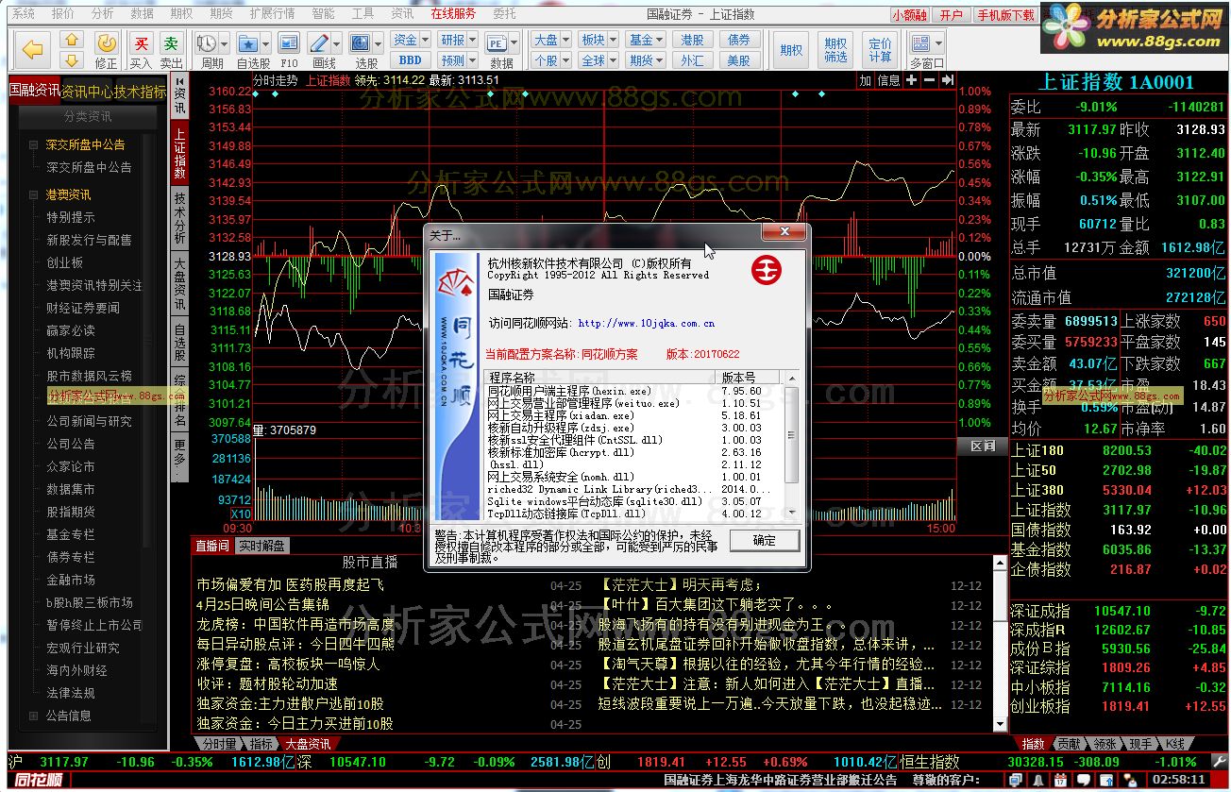Click the wrench settings icon in status bar
The image size is (1231, 792).
[x=1219, y=760]
